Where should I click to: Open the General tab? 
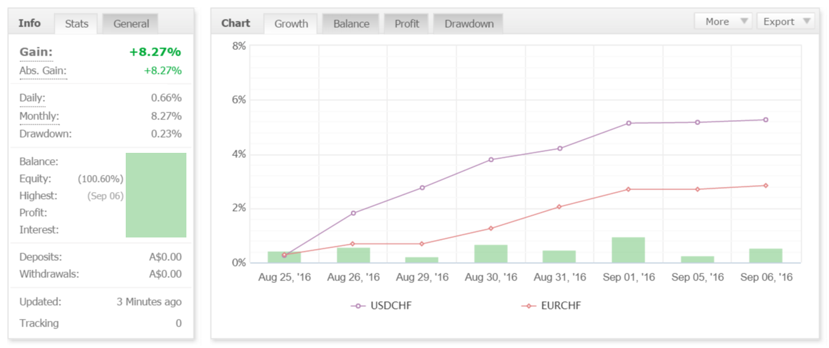pos(131,24)
